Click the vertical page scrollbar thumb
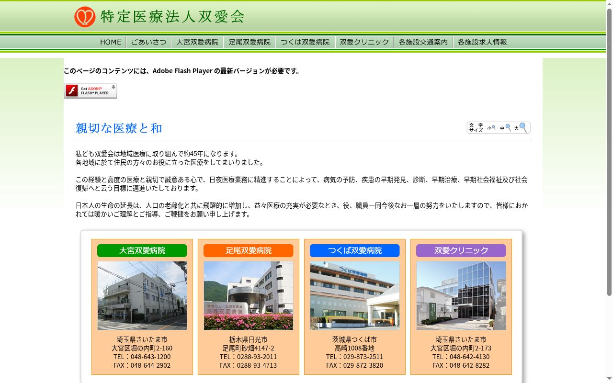Screen dimensions: 613x383 (609, 153)
